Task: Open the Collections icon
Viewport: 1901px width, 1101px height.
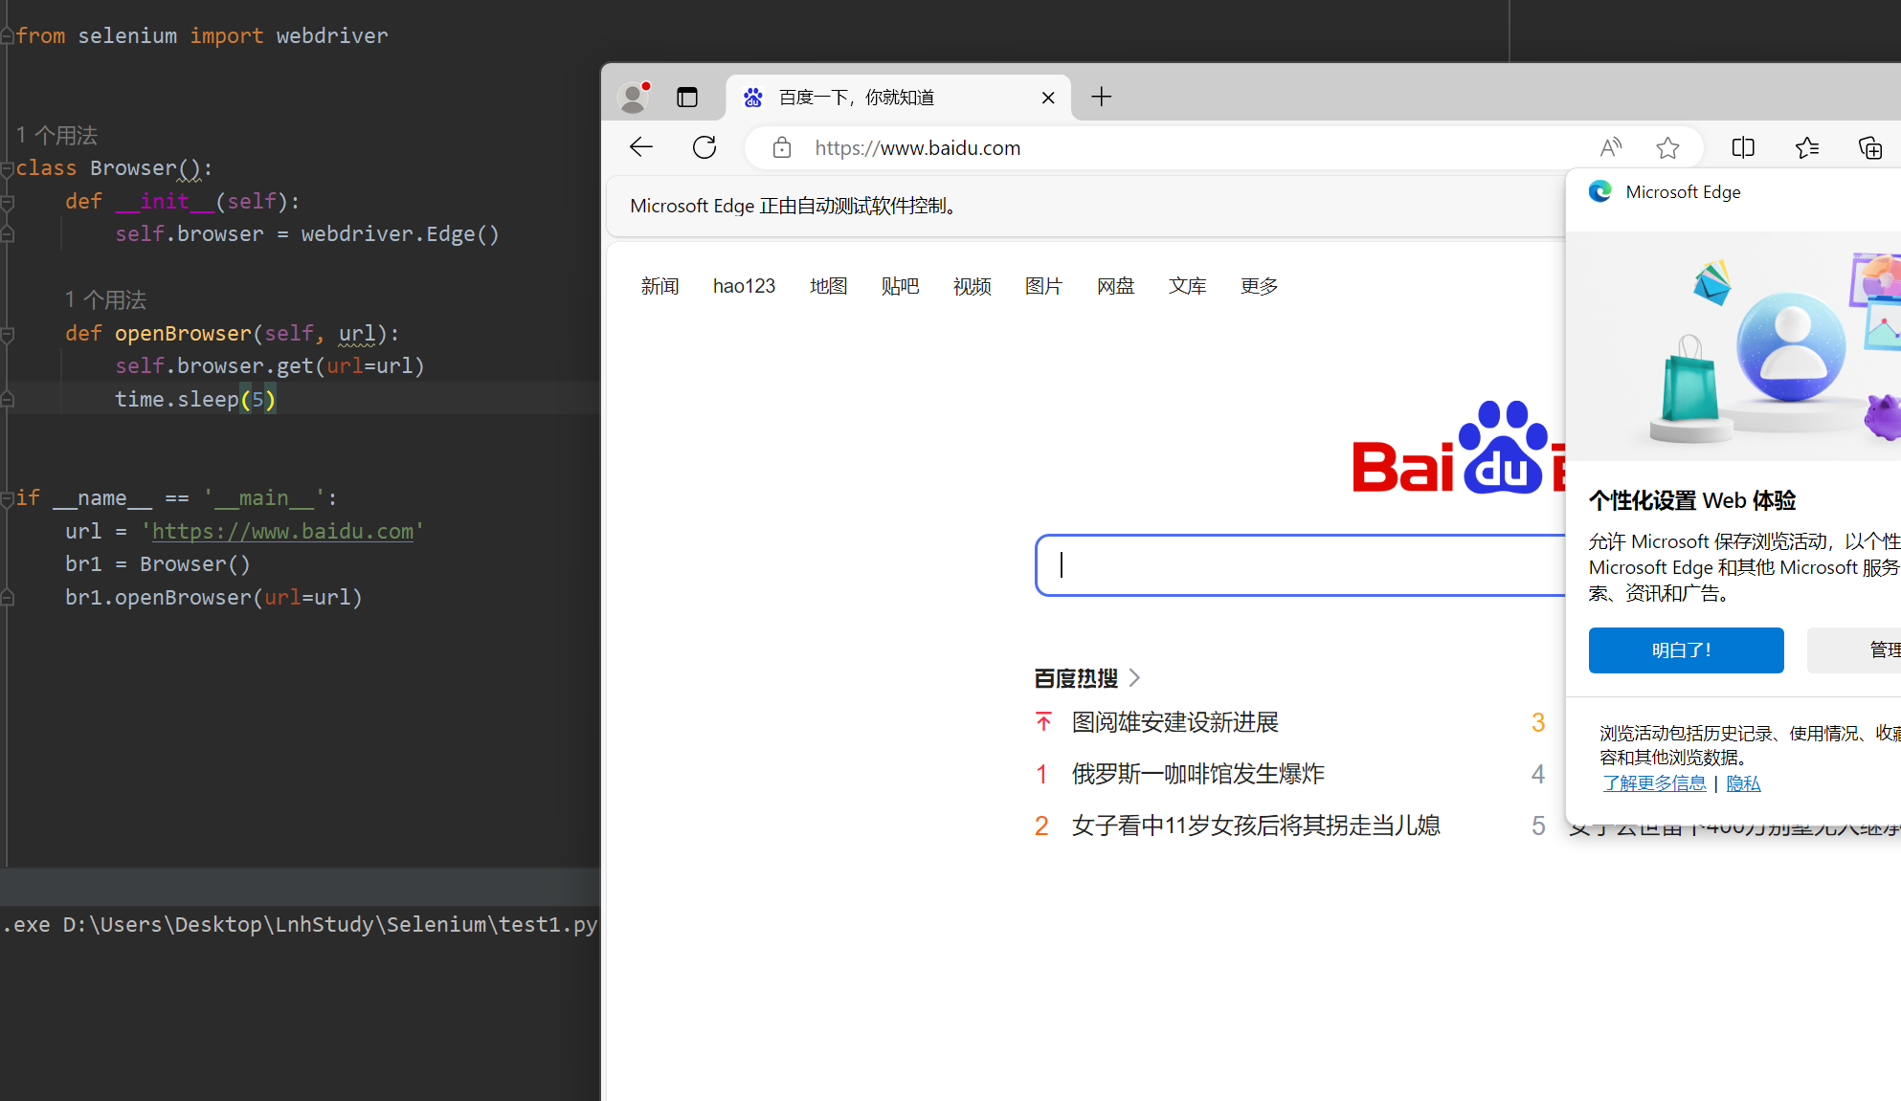Action: [x=1870, y=147]
